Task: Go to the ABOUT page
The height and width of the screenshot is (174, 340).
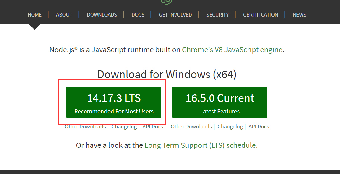Action: coord(64,15)
